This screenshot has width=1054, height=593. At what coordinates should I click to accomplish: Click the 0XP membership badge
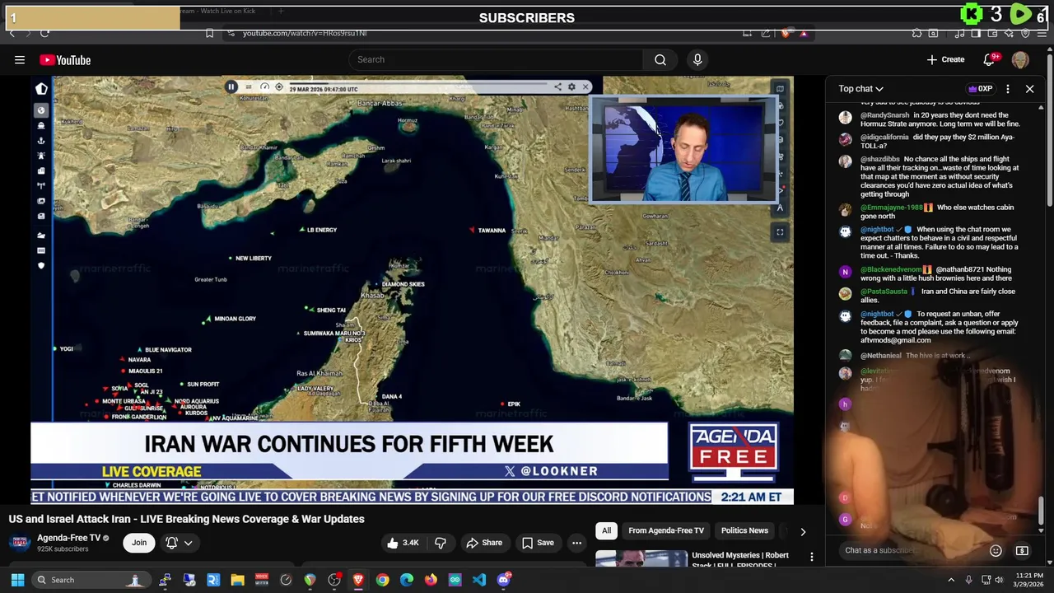point(982,89)
